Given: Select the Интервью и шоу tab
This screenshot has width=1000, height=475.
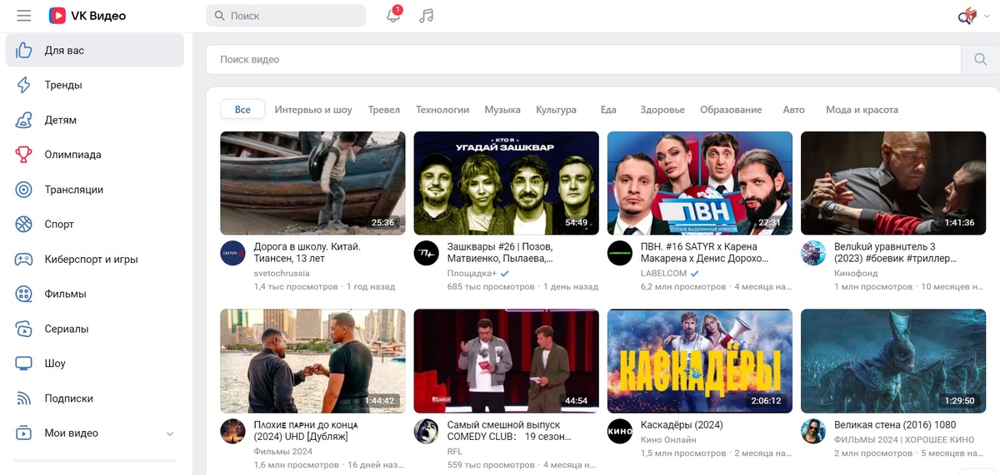Looking at the screenshot, I should pos(313,110).
